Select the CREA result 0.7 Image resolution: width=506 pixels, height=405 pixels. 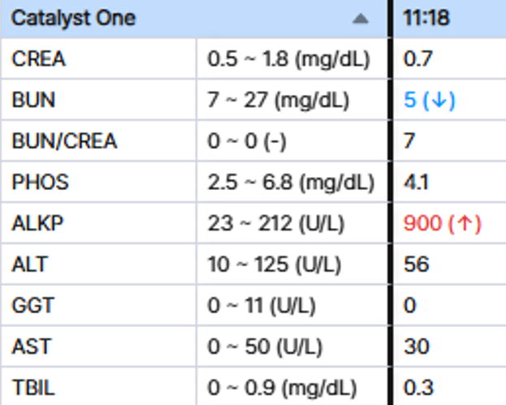click(417, 58)
